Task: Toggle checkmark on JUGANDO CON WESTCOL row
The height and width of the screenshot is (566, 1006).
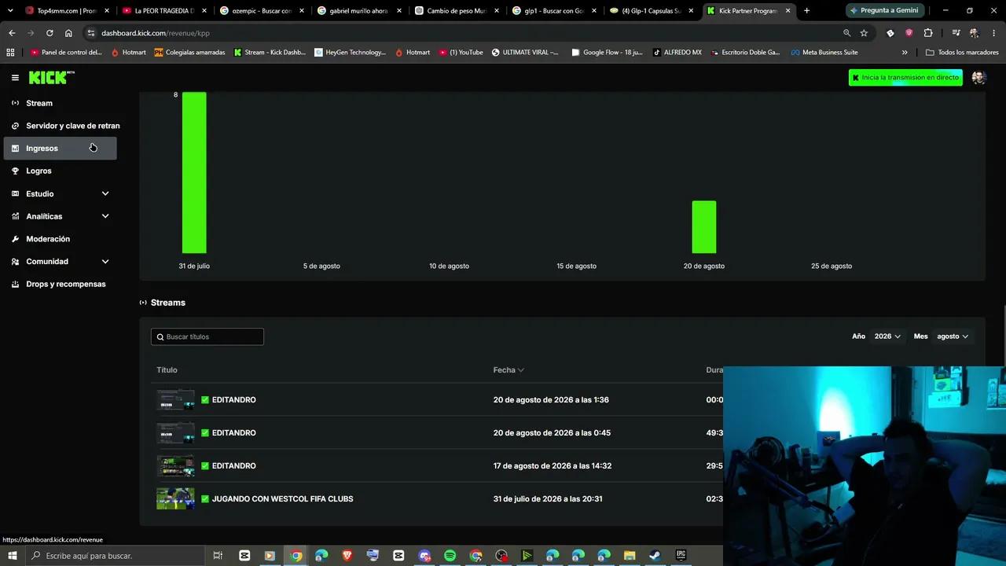Action: click(x=205, y=499)
